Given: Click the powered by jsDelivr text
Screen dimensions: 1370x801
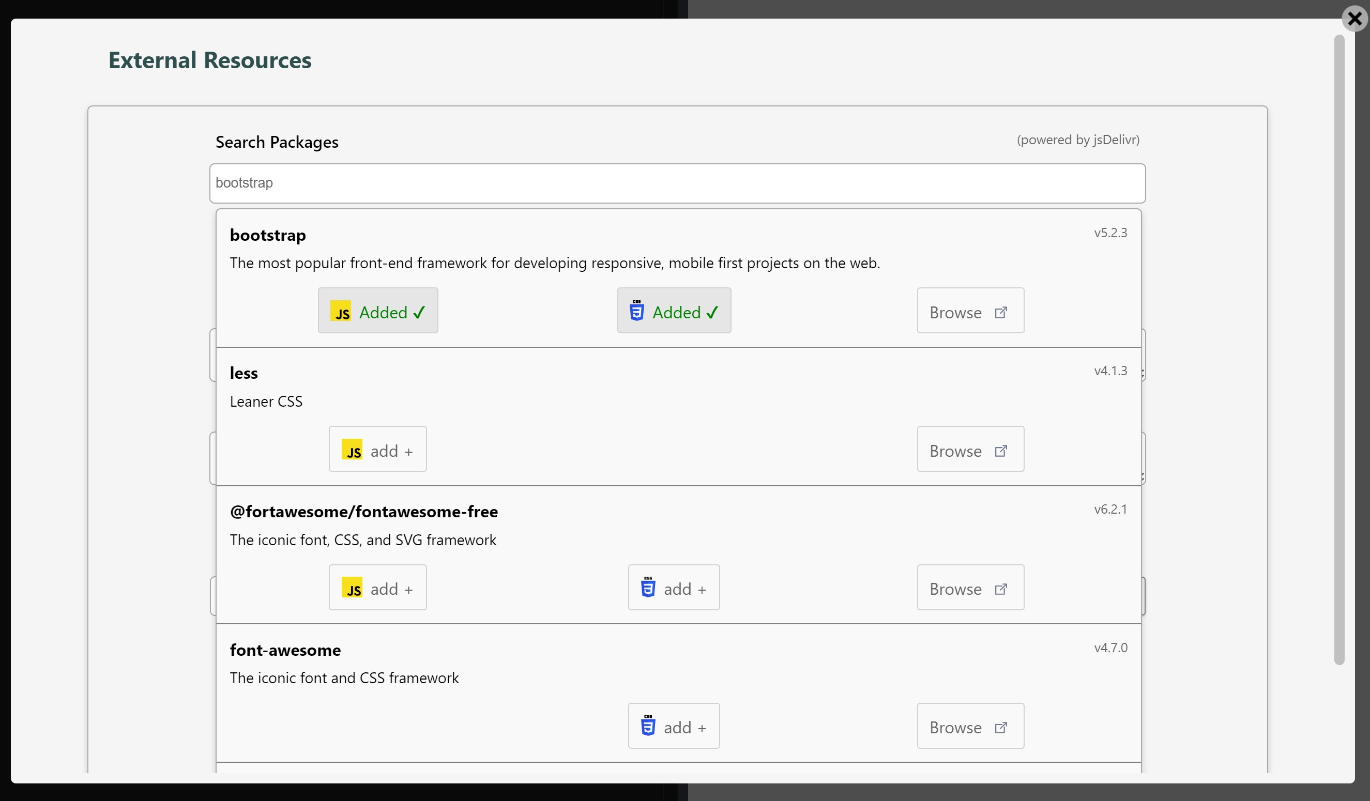Looking at the screenshot, I should (x=1078, y=140).
